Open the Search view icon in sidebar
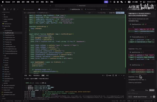The width and height of the screenshot is (157, 102). (x=8, y=9)
